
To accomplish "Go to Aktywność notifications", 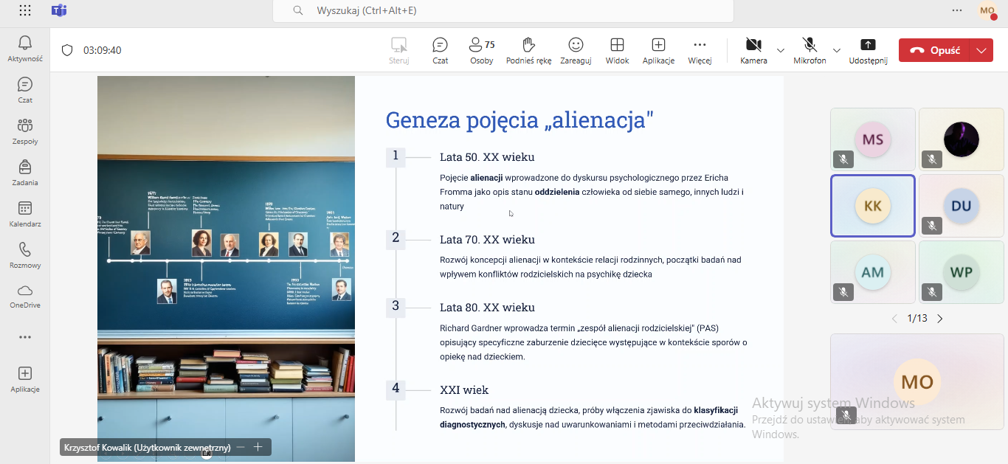I will tap(25, 49).
